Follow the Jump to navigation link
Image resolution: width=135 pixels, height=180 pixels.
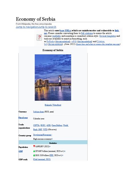tap(27, 27)
